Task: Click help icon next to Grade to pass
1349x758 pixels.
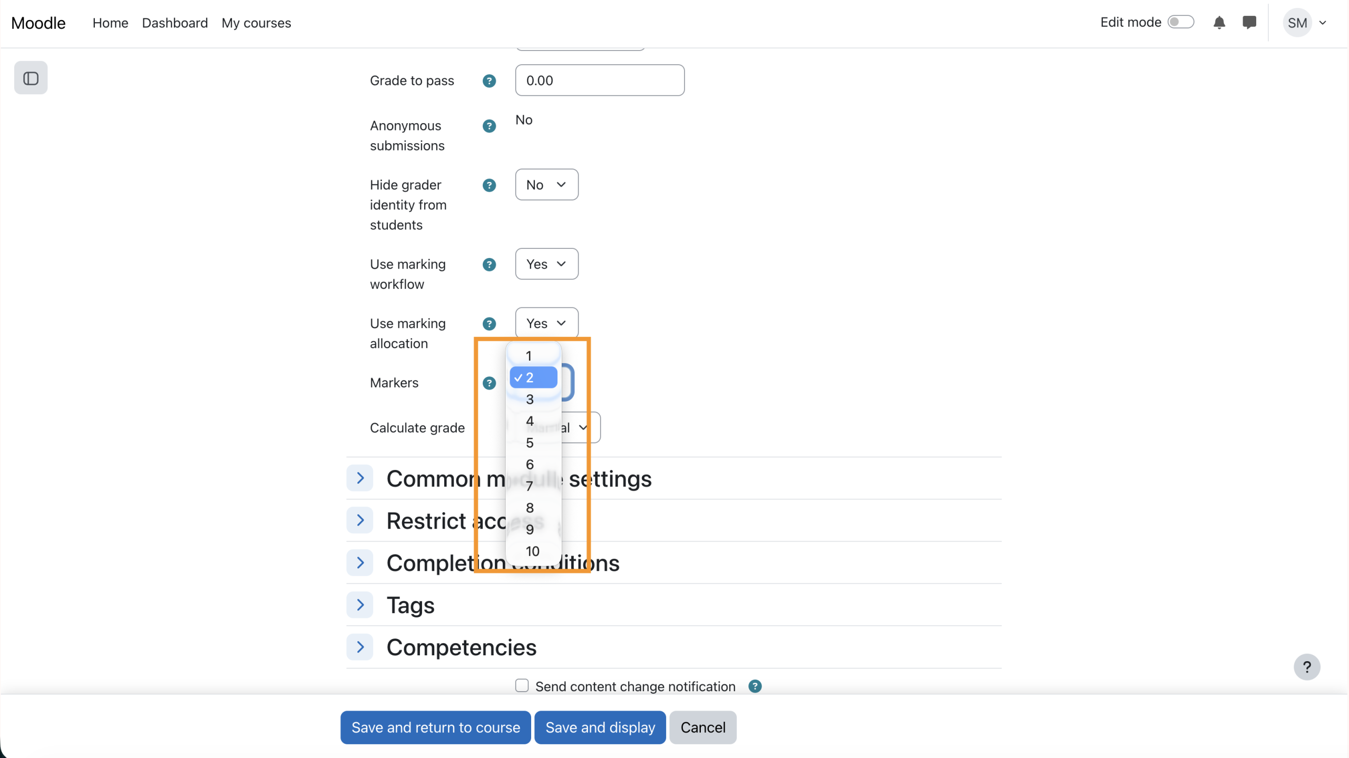Action: click(x=489, y=81)
